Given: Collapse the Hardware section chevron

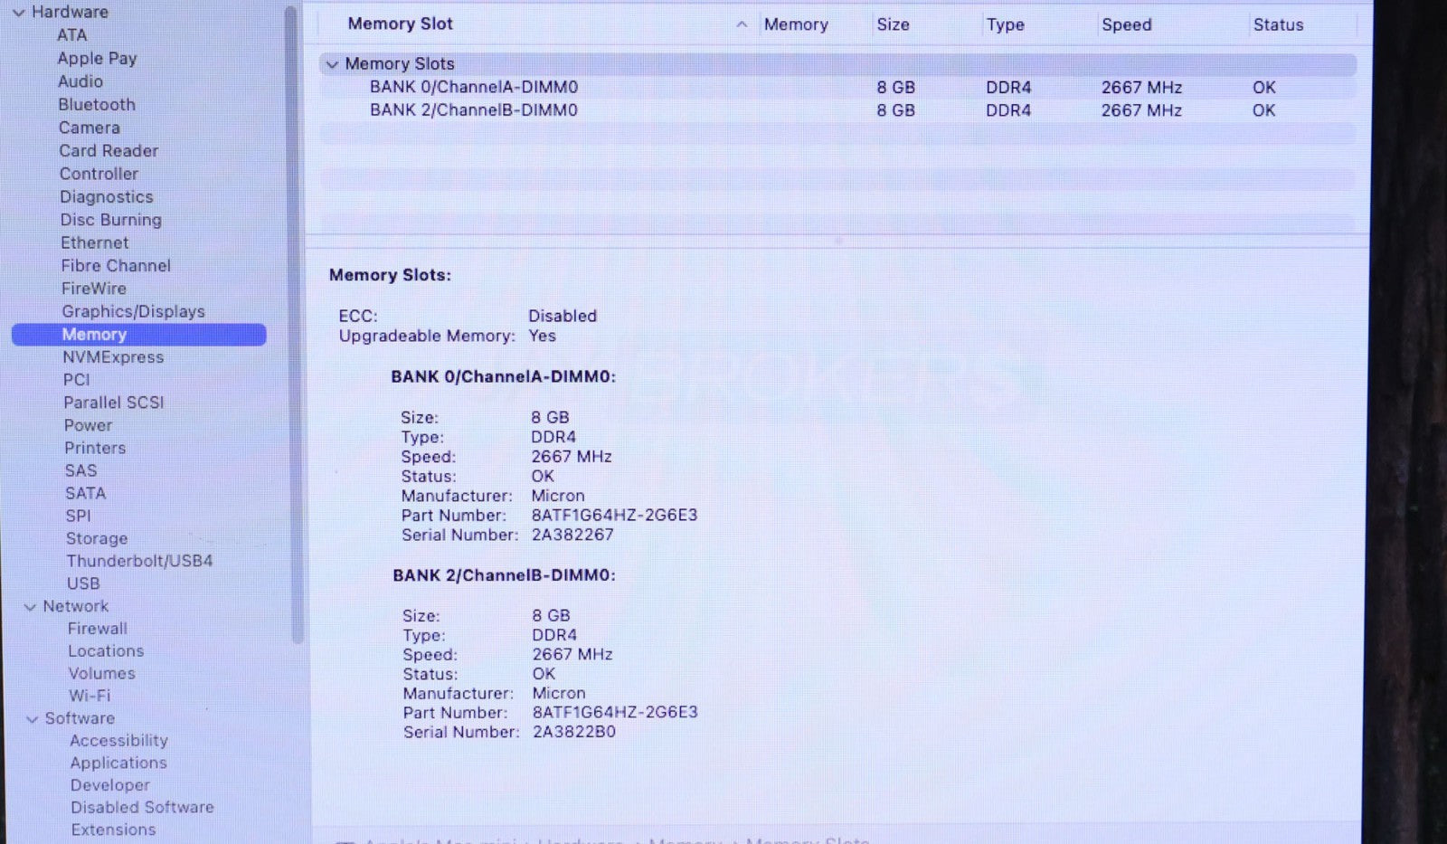Looking at the screenshot, I should pos(18,13).
